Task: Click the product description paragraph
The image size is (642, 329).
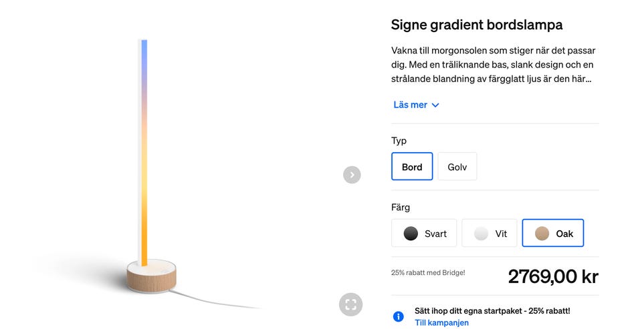Action: tap(494, 65)
